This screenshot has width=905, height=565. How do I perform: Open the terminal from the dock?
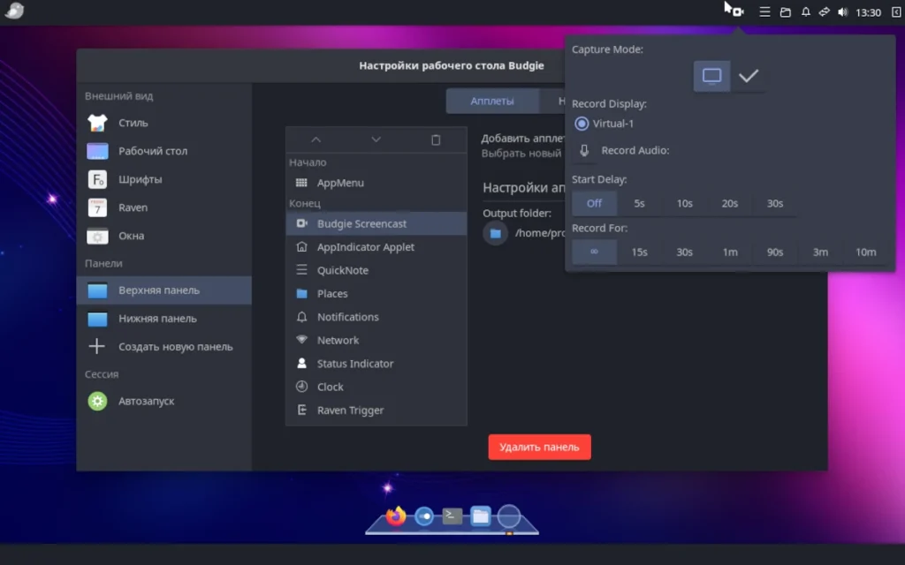[x=452, y=516]
